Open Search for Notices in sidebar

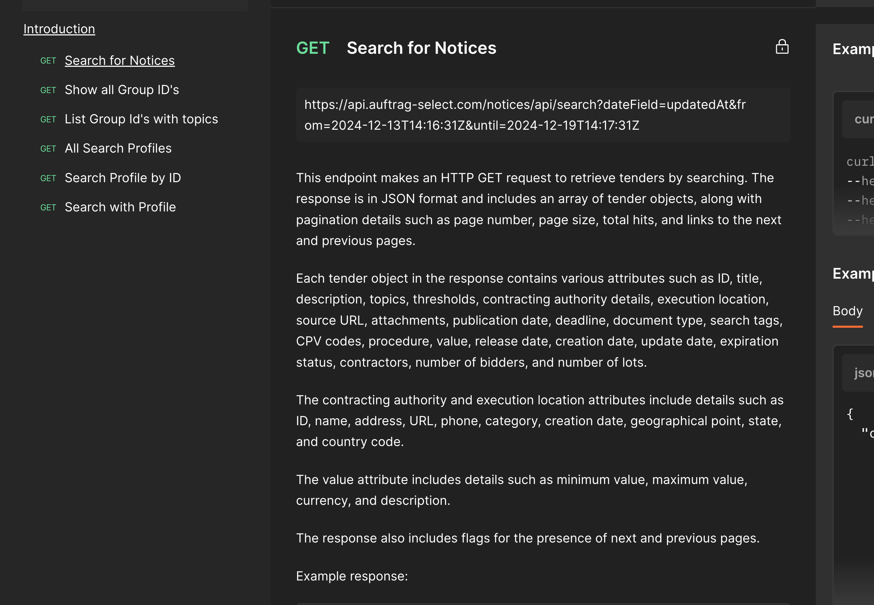tap(120, 61)
